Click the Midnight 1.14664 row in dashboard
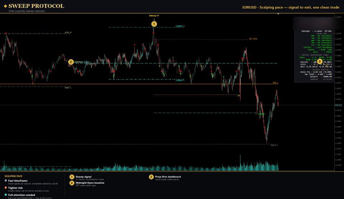 pos(316,31)
